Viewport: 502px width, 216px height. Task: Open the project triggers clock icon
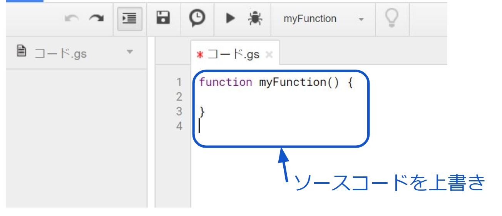197,18
